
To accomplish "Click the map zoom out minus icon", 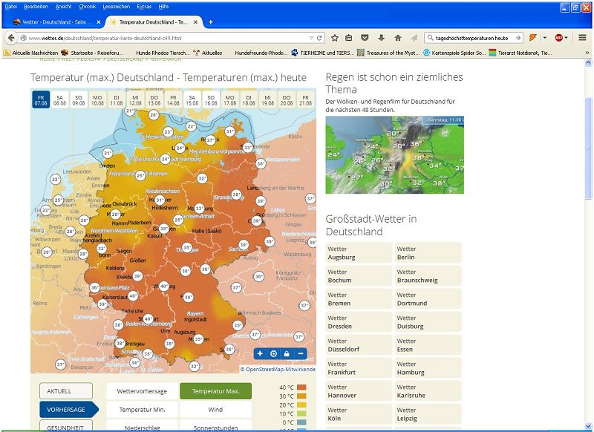I will 301,353.
